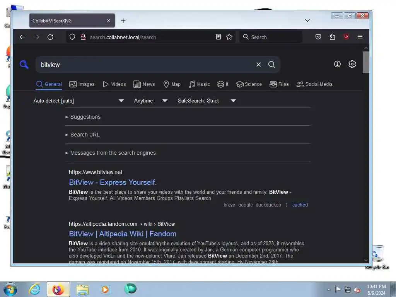Open the Recycle Bin on the desktop
396x297 pixels.
377,257
